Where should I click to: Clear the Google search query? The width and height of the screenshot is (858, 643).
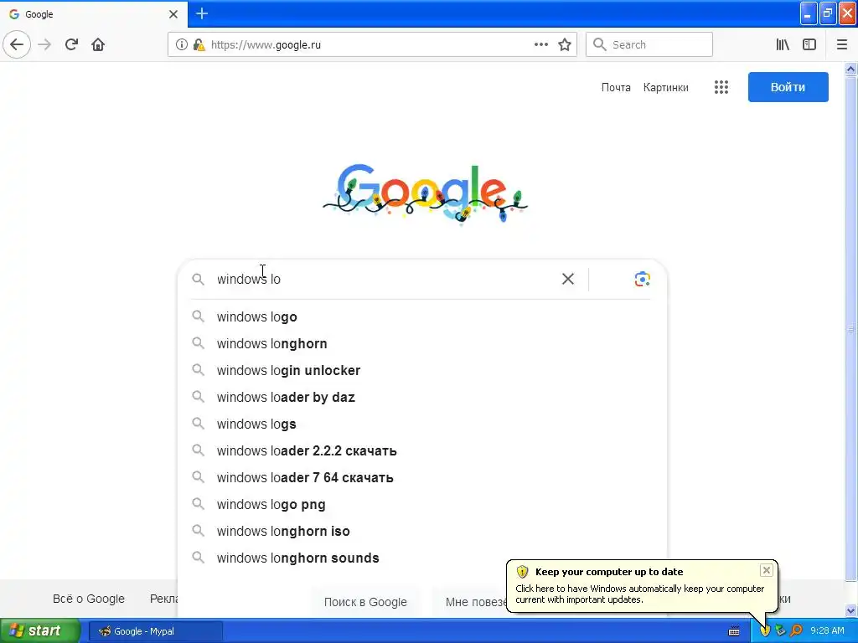point(568,279)
